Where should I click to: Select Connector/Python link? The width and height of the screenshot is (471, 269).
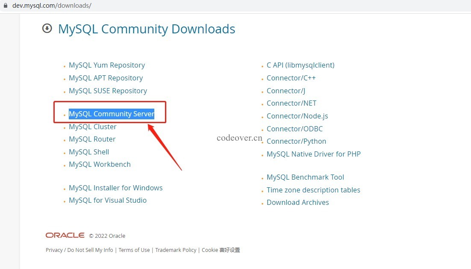pos(296,141)
